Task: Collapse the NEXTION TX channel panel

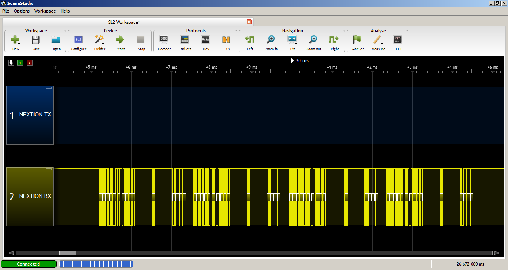Action: [x=48, y=87]
